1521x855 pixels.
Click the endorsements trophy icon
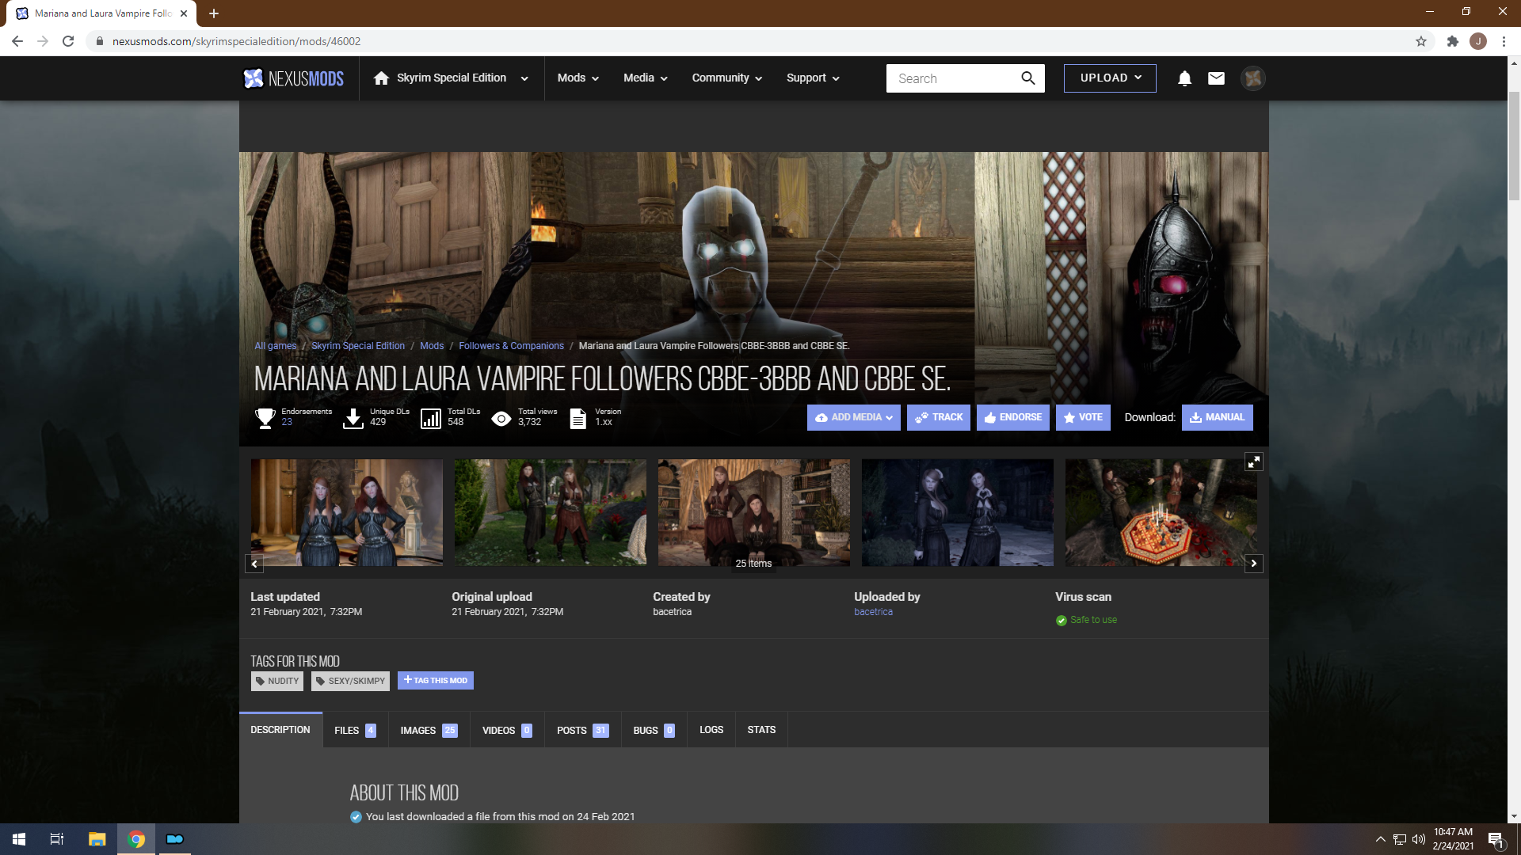click(x=265, y=418)
